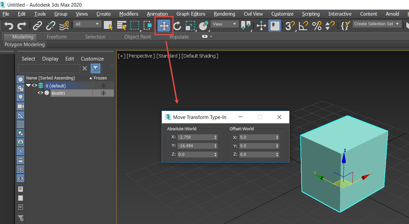Open the View reference coordinate system dropdown
The image size is (409, 224).
coord(224,24)
